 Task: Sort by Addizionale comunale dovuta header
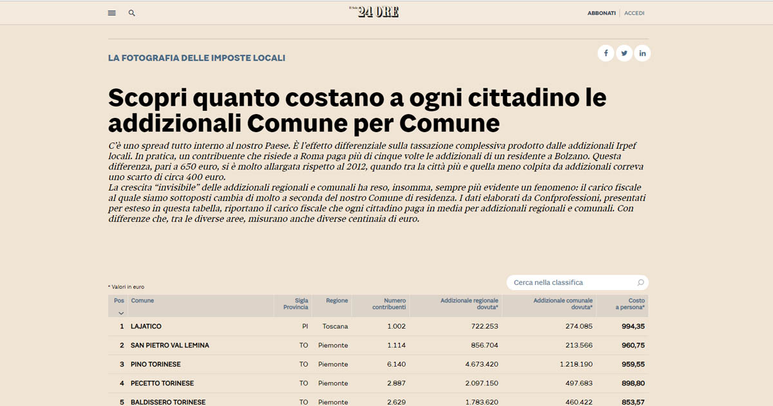click(x=562, y=304)
